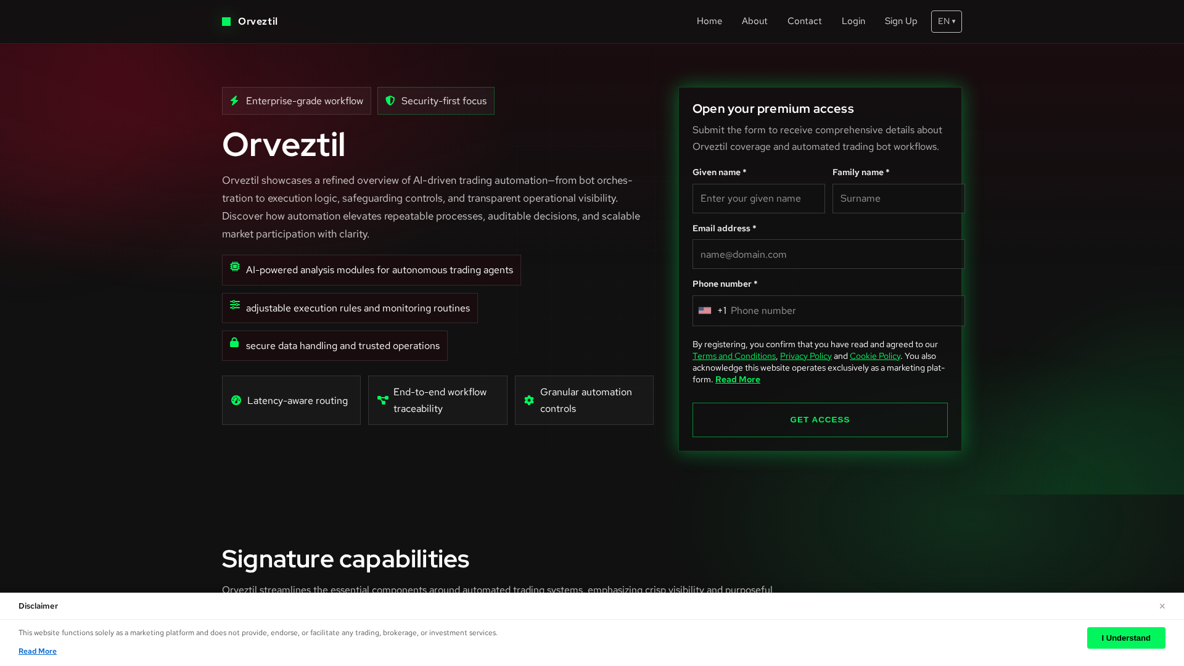Select Login in the top navigation
This screenshot has width=1184, height=666.
coord(853,21)
